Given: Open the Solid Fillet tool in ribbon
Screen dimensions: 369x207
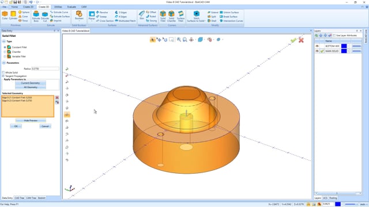Looking at the screenshot, I should [x=163, y=17].
